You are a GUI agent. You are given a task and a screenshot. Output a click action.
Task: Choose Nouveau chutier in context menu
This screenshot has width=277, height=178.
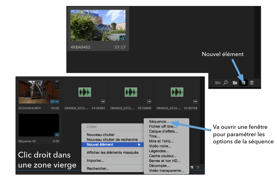click(100, 135)
